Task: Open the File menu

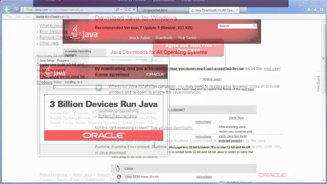Action: 9,17
